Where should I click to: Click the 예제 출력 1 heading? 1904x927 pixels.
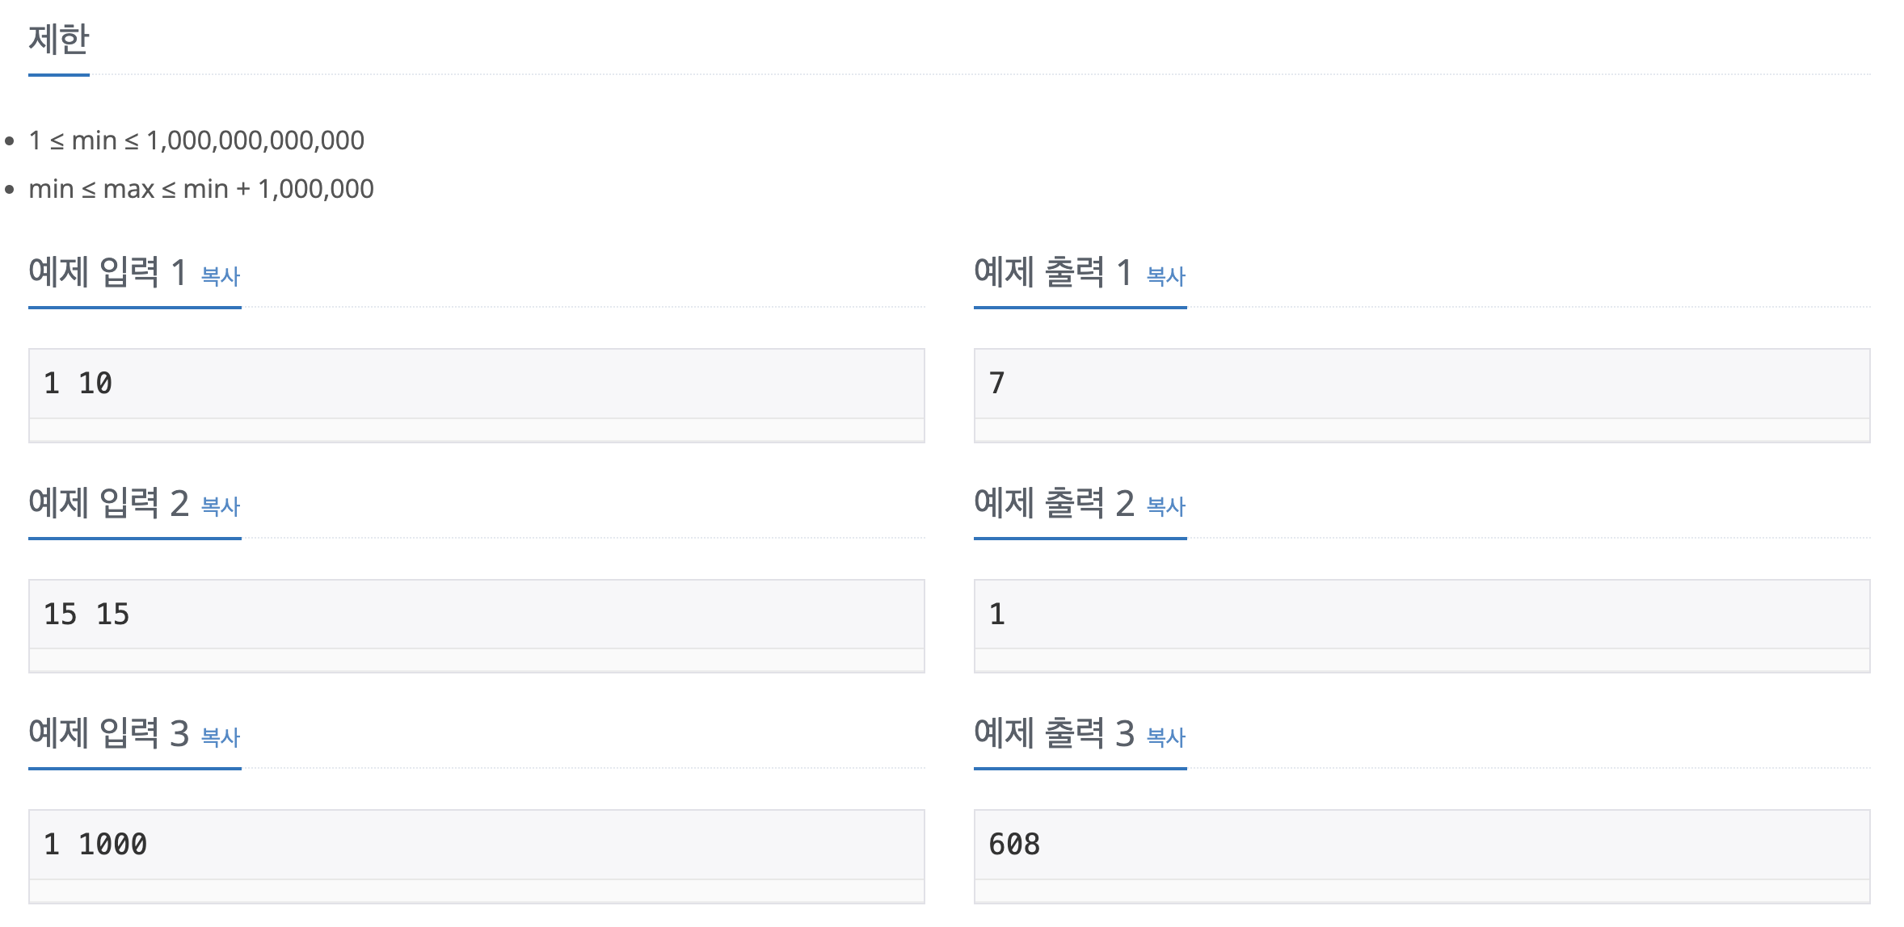pyautogui.click(x=1054, y=272)
